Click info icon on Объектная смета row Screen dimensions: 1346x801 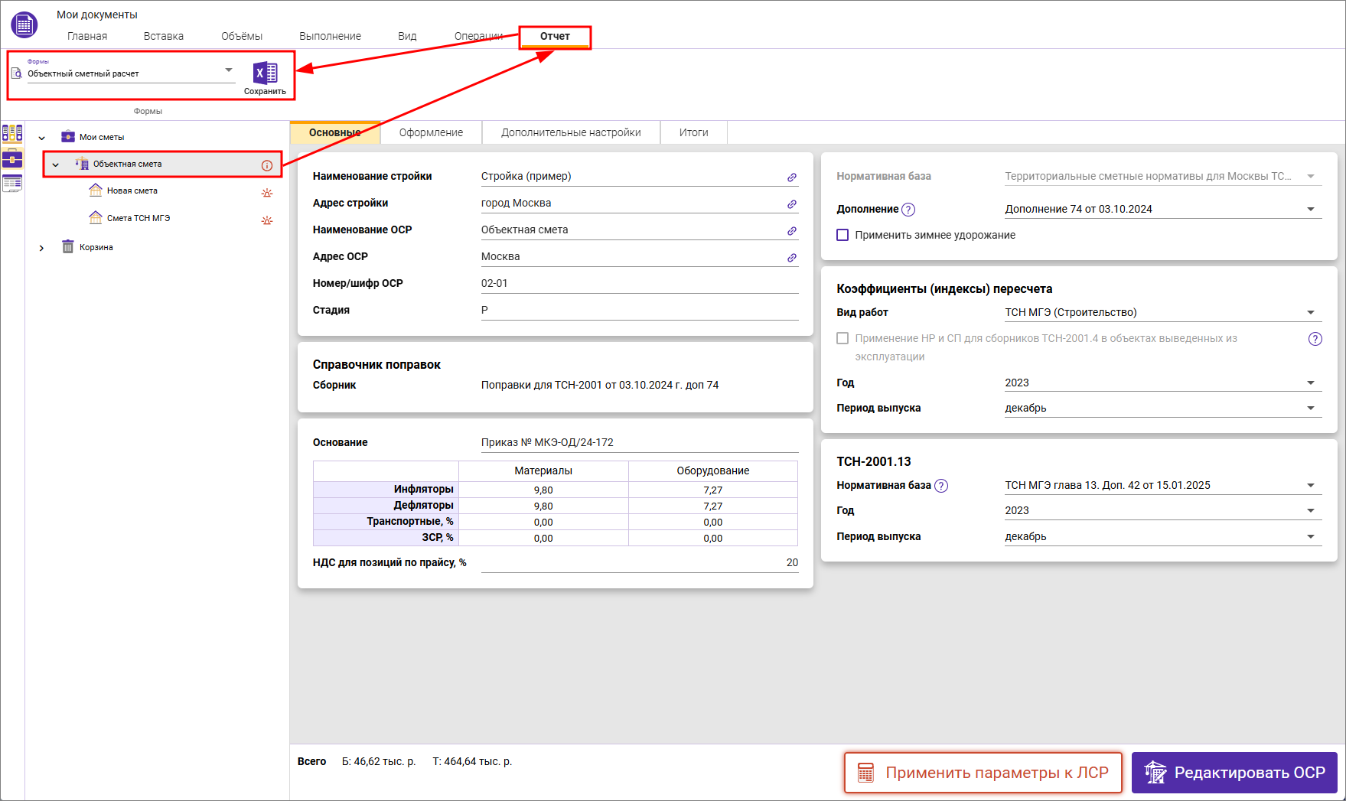267,165
